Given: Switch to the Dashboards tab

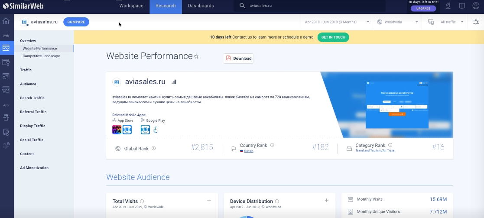Looking at the screenshot, I should coord(201,6).
